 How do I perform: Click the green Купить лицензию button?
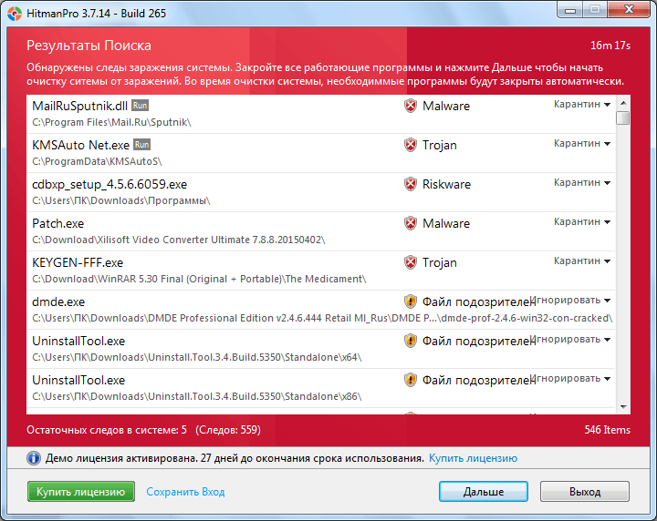click(81, 491)
